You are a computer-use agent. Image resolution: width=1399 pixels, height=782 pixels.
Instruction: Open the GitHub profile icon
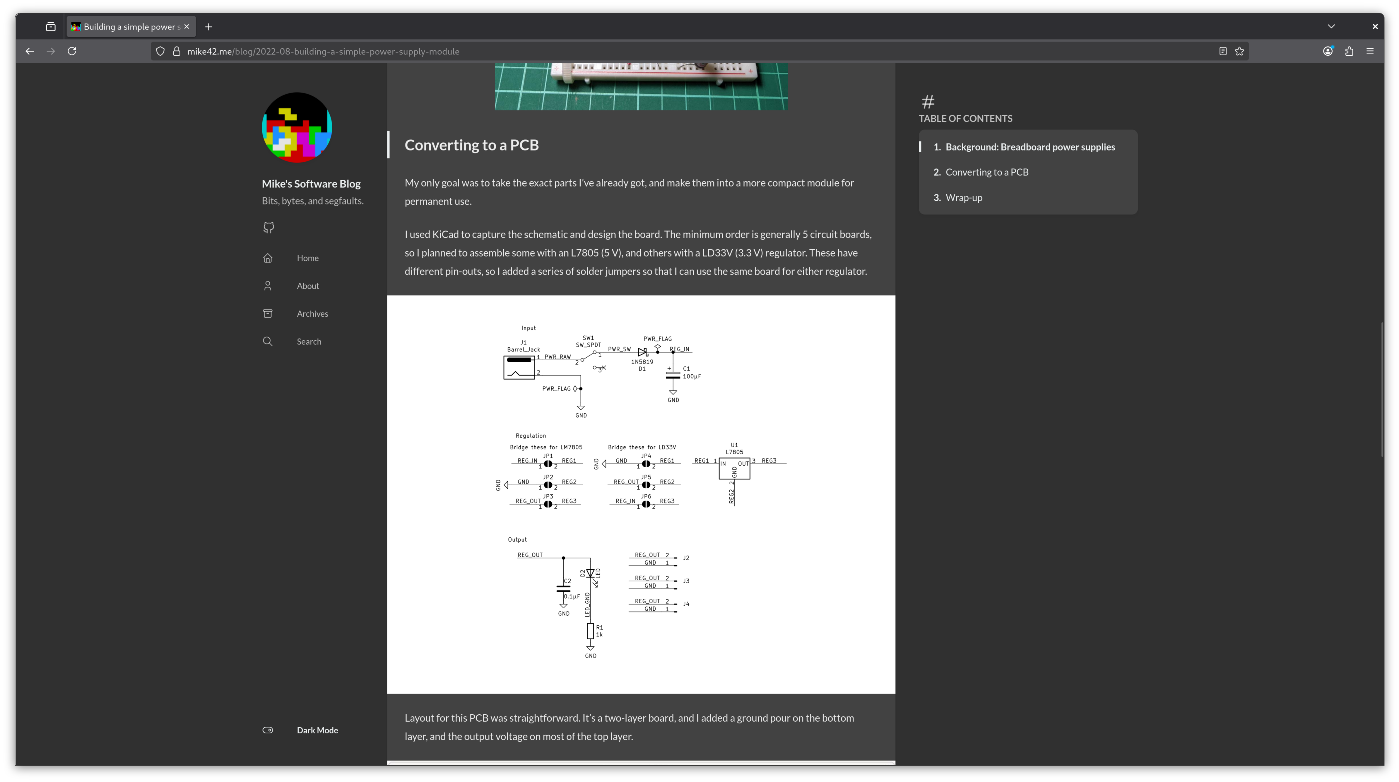point(268,228)
